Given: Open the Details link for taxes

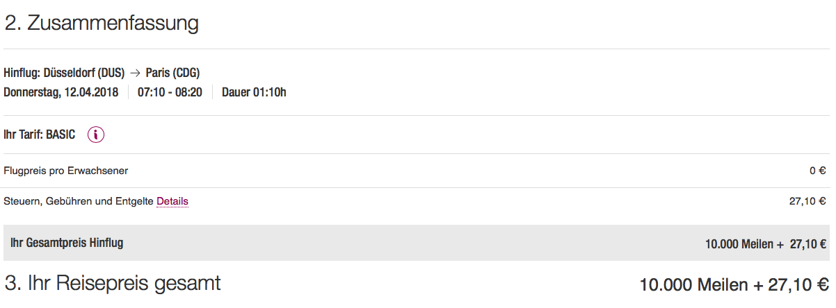Looking at the screenshot, I should 172,202.
